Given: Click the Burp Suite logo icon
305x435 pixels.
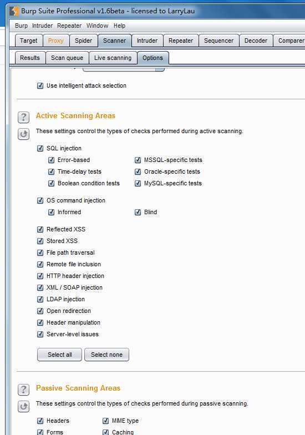Looking at the screenshot, I should coord(13,11).
